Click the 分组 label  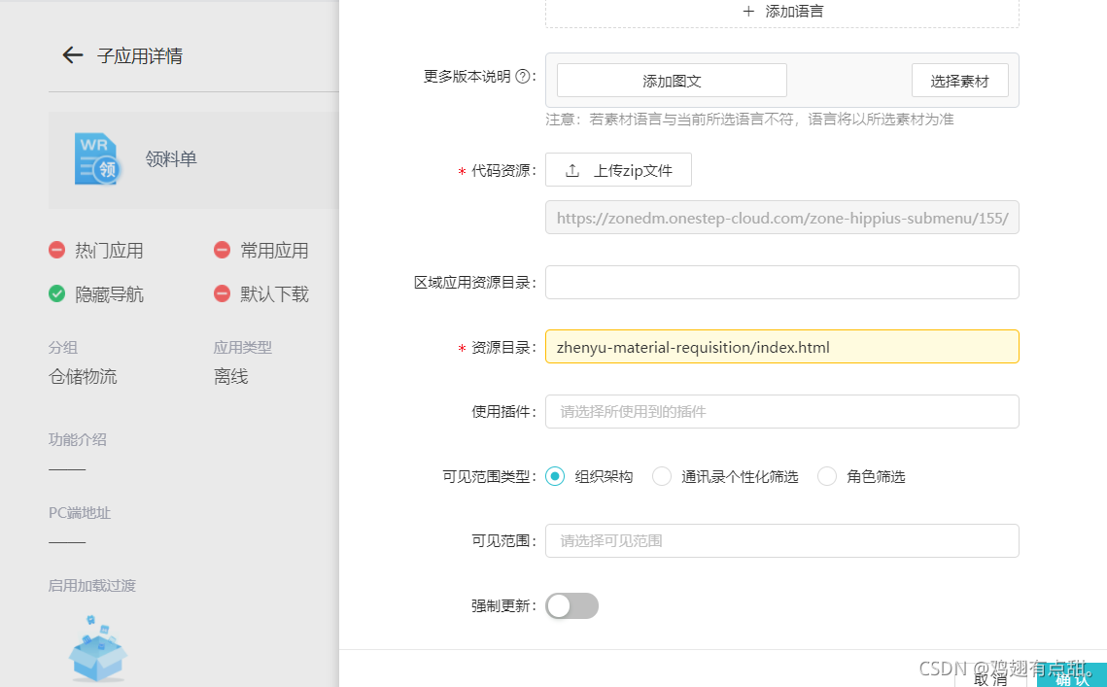click(63, 347)
